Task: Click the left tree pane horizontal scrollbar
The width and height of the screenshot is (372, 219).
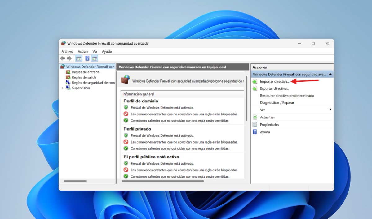Action: pos(75,181)
